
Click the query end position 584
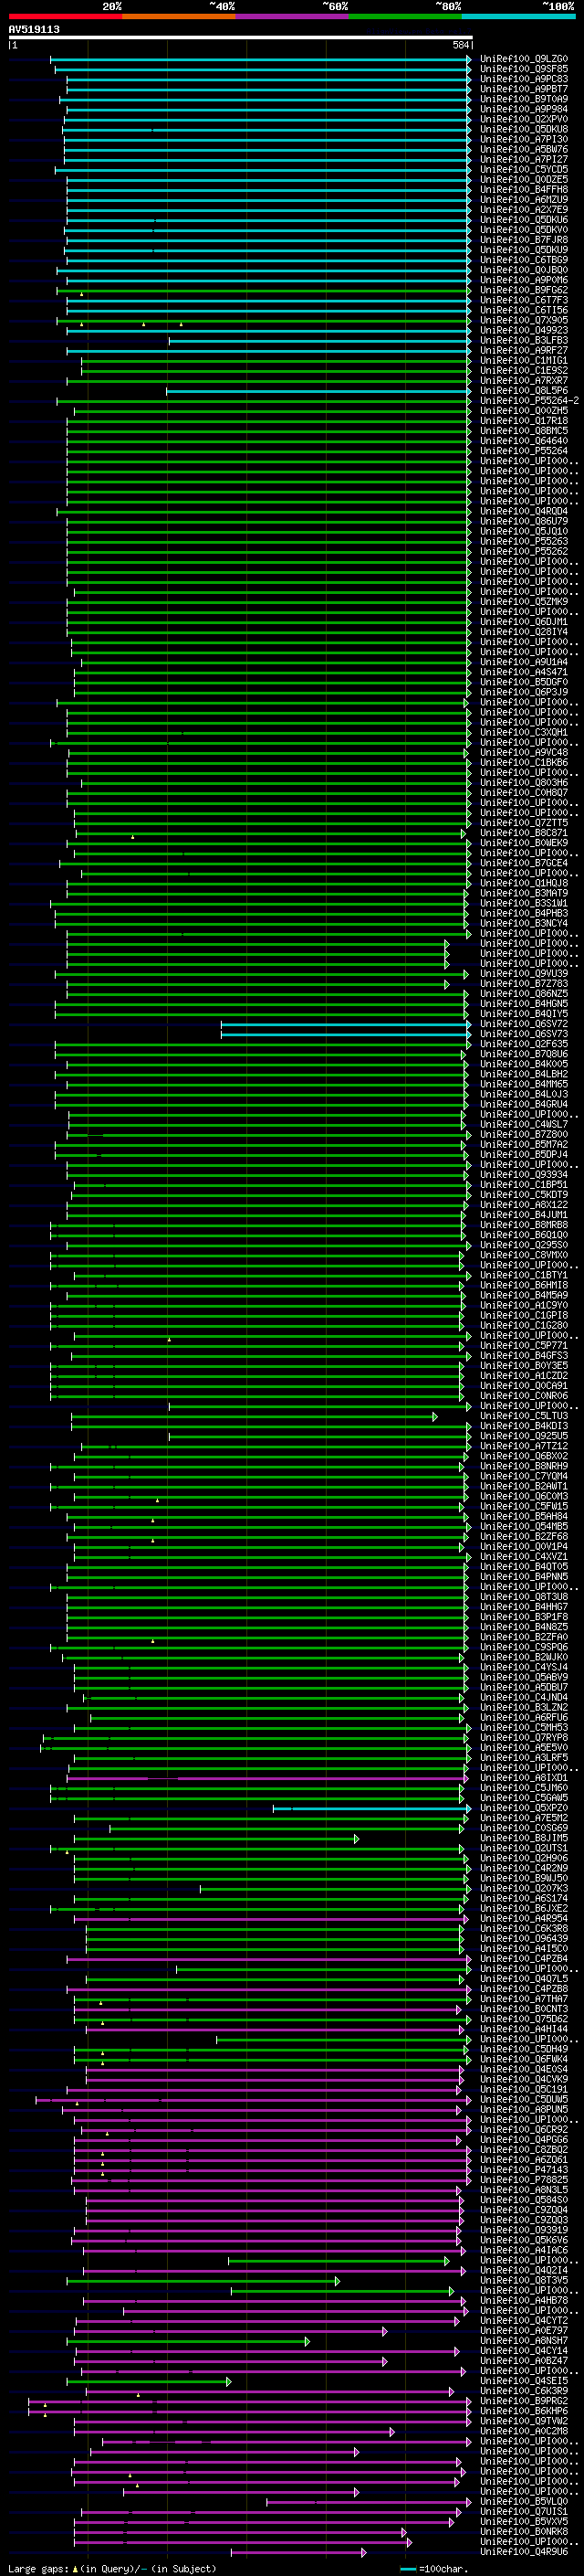tap(461, 45)
